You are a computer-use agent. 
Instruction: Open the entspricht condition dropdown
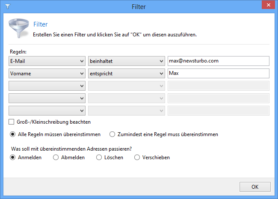(127, 74)
